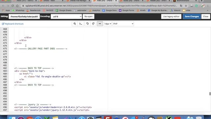Close the footer.php tab
The image size is (211, 119).
143,1
